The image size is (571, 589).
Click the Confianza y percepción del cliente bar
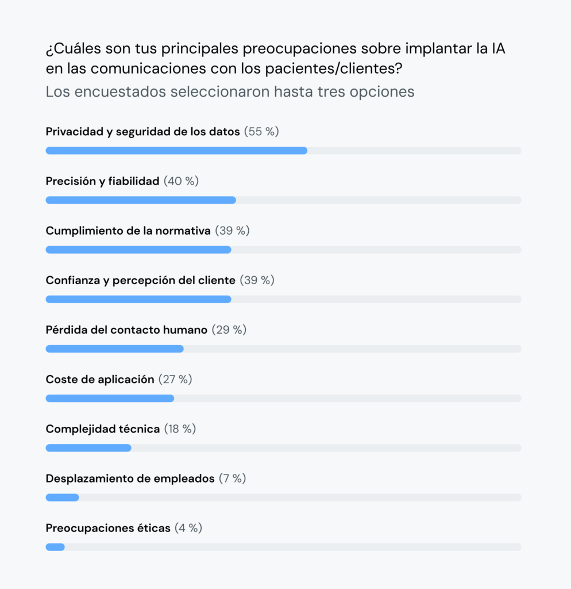click(x=138, y=299)
